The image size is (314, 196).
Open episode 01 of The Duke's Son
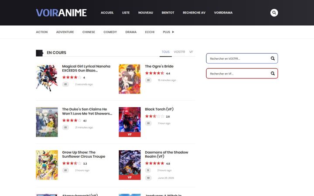[x=65, y=127]
